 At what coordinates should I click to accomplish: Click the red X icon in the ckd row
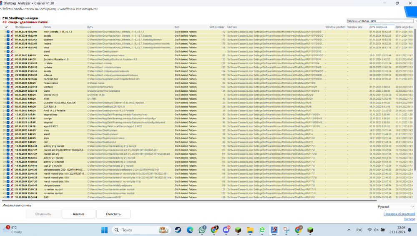coord(12,142)
